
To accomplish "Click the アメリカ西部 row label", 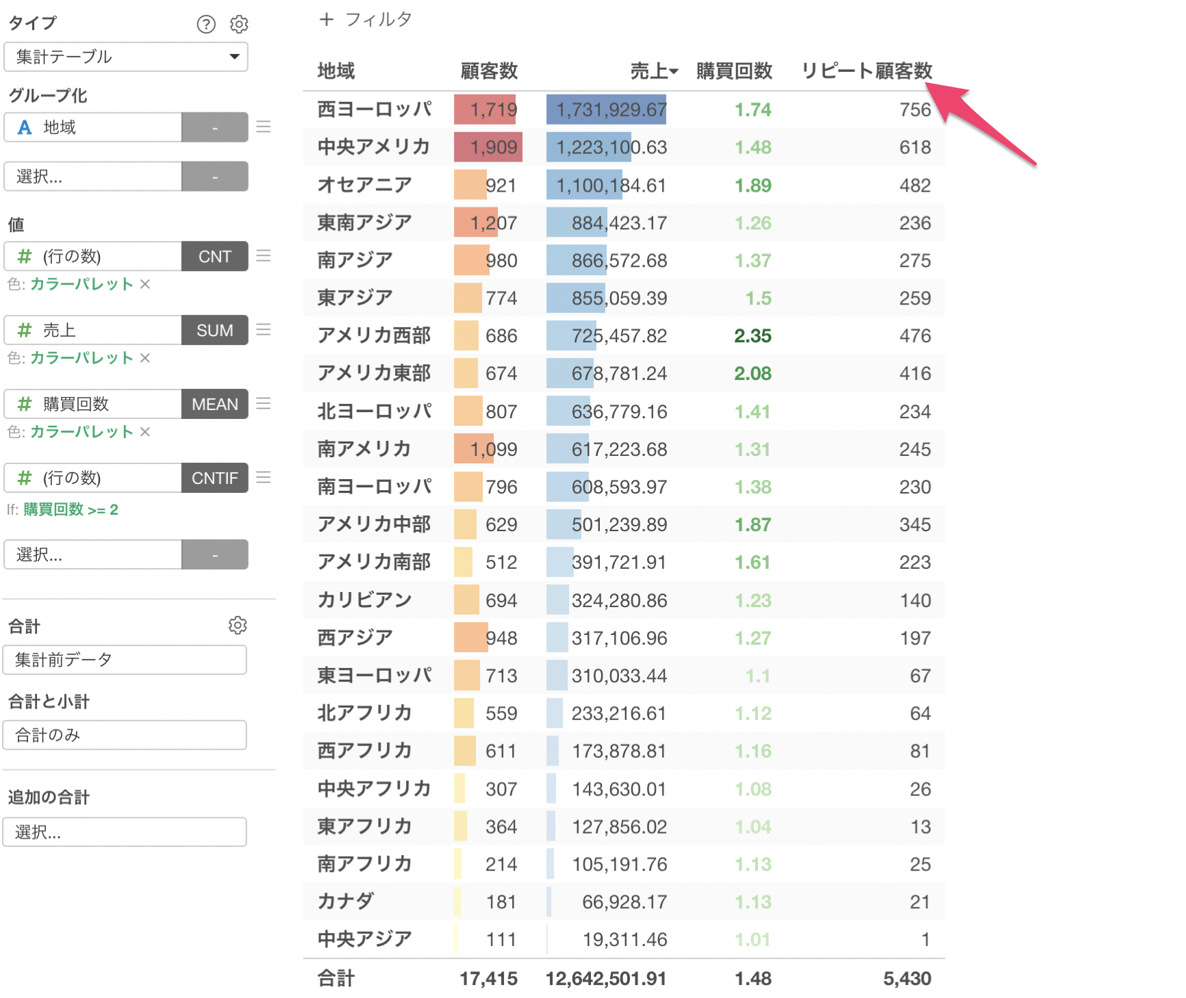I will [x=374, y=336].
